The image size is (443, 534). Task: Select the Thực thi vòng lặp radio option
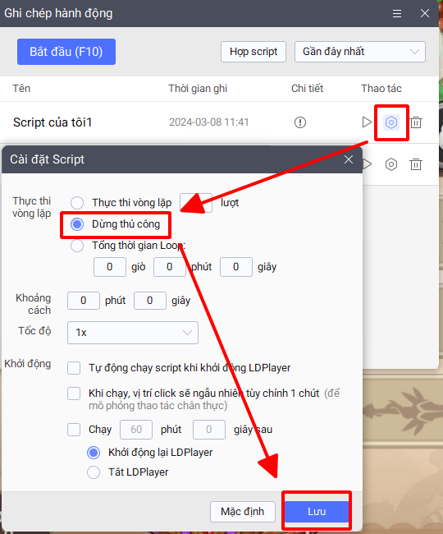(x=77, y=203)
